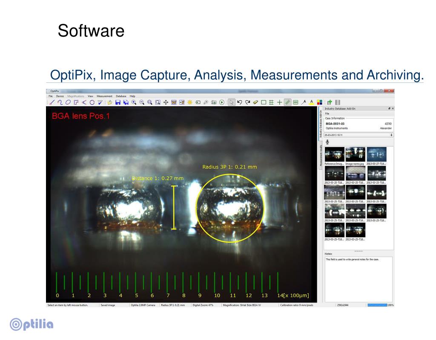
Task: Open the four-color palette picker
Action: tap(319, 102)
